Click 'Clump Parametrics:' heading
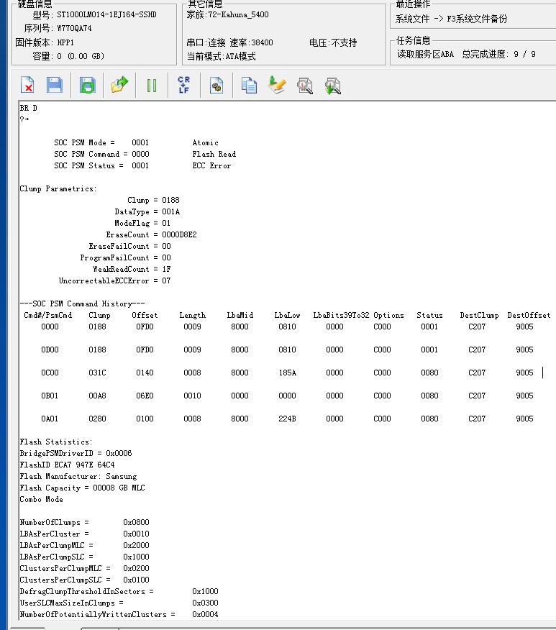 [x=58, y=189]
